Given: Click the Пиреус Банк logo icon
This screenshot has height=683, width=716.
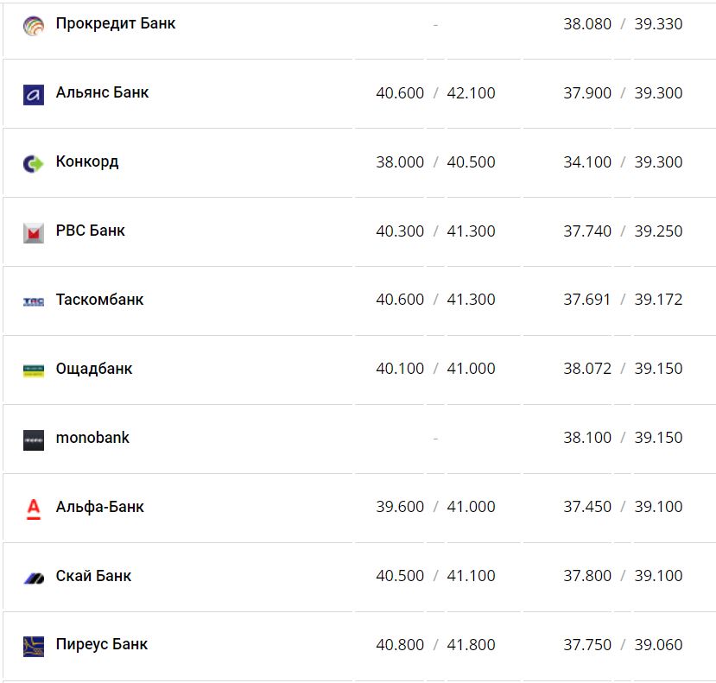Looking at the screenshot, I should point(34,646).
